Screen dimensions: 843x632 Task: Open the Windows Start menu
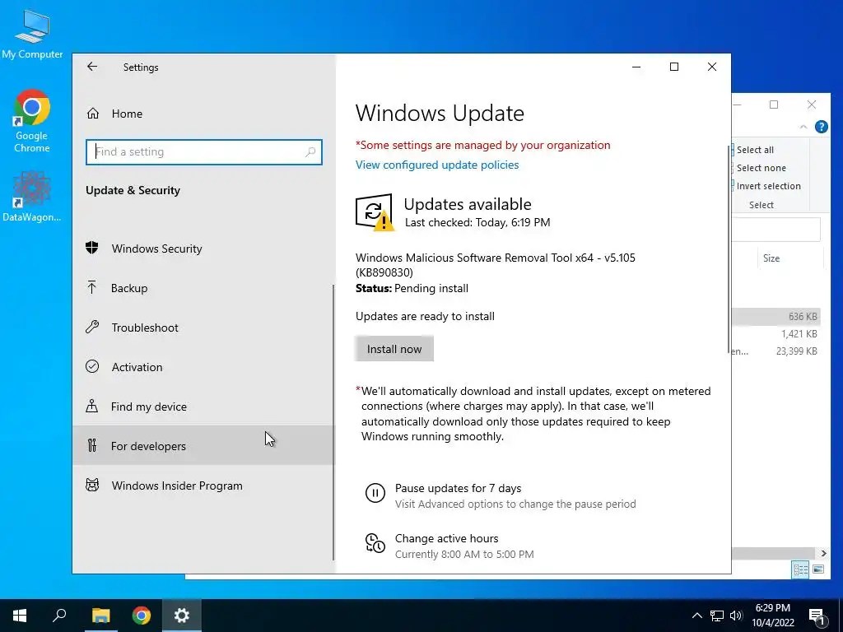pyautogui.click(x=20, y=616)
